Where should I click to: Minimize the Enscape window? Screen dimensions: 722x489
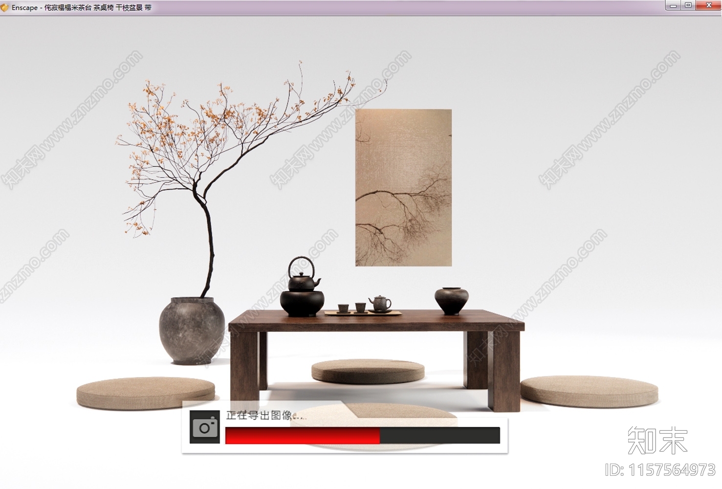point(673,5)
